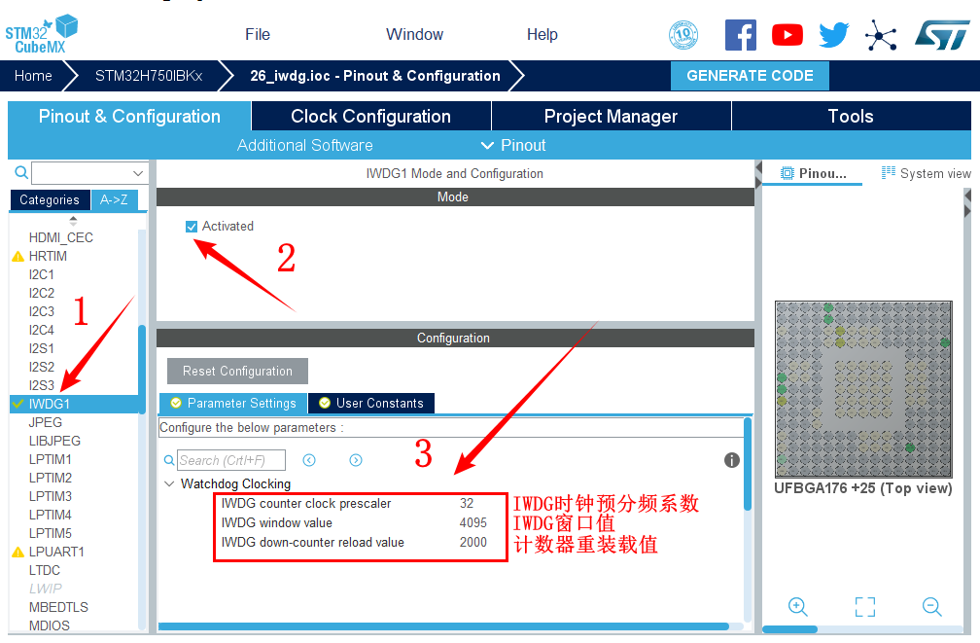Viewport: 980px width, 643px height.
Task: Uncheck the Activated checkbox
Action: 192,227
